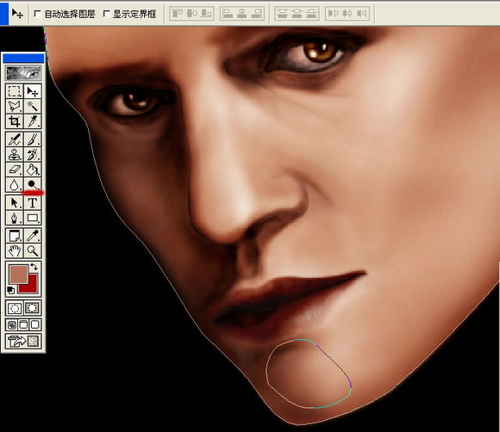The height and width of the screenshot is (432, 500).
Task: Swap foreground and background colors
Action: click(x=34, y=267)
